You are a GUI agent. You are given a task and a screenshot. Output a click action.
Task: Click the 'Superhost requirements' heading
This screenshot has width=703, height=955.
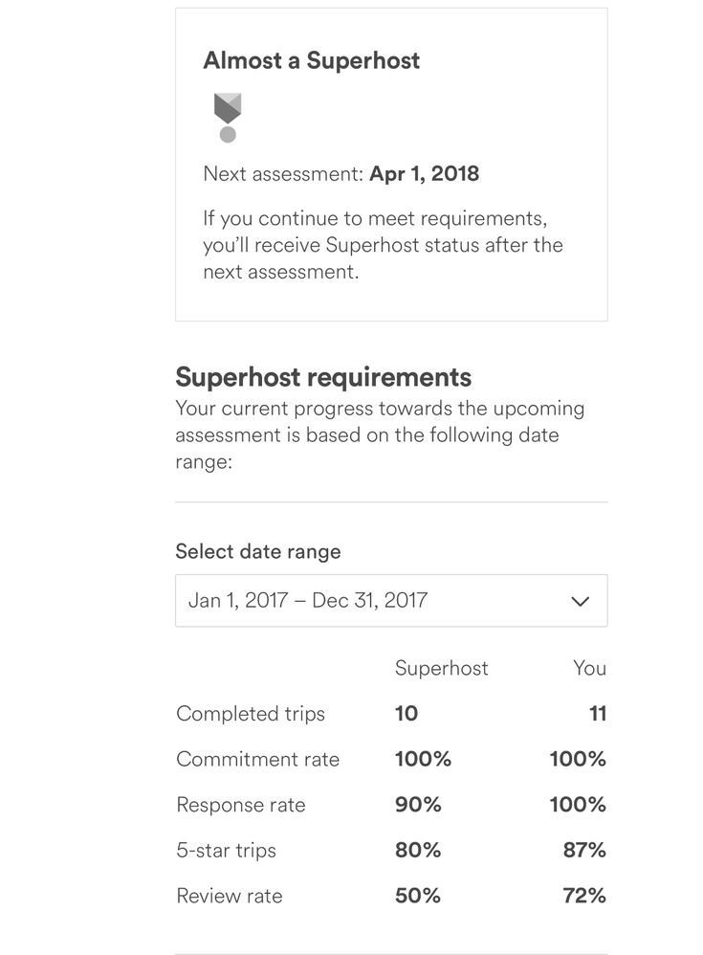(323, 376)
